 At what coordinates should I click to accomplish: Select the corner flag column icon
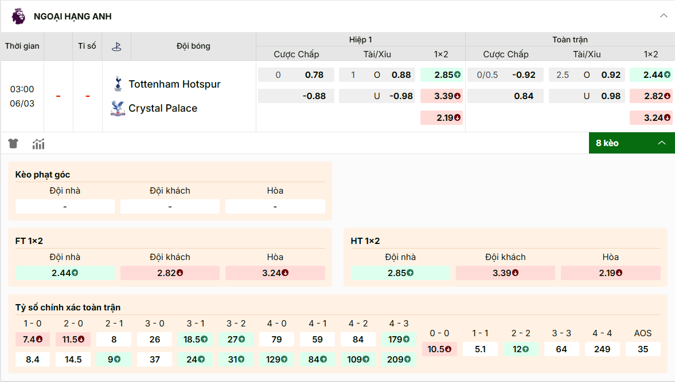point(116,46)
